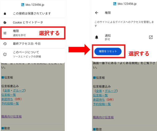
Task: Go back using the arrow beside 権限 header
Action: pyautogui.click(x=96, y=13)
